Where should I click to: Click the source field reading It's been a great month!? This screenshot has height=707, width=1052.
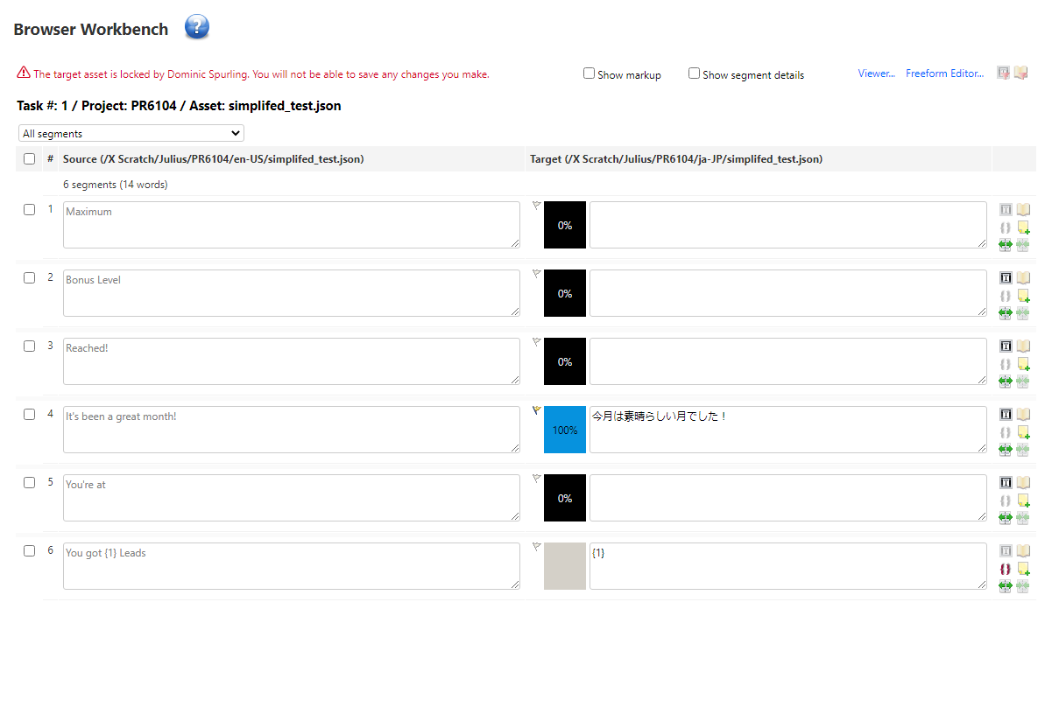[292, 430]
